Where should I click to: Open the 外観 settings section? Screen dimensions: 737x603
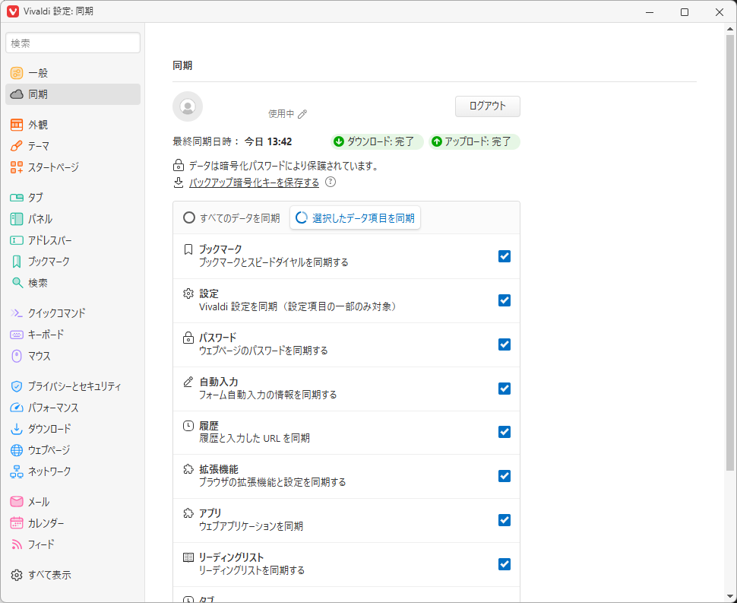(73, 125)
